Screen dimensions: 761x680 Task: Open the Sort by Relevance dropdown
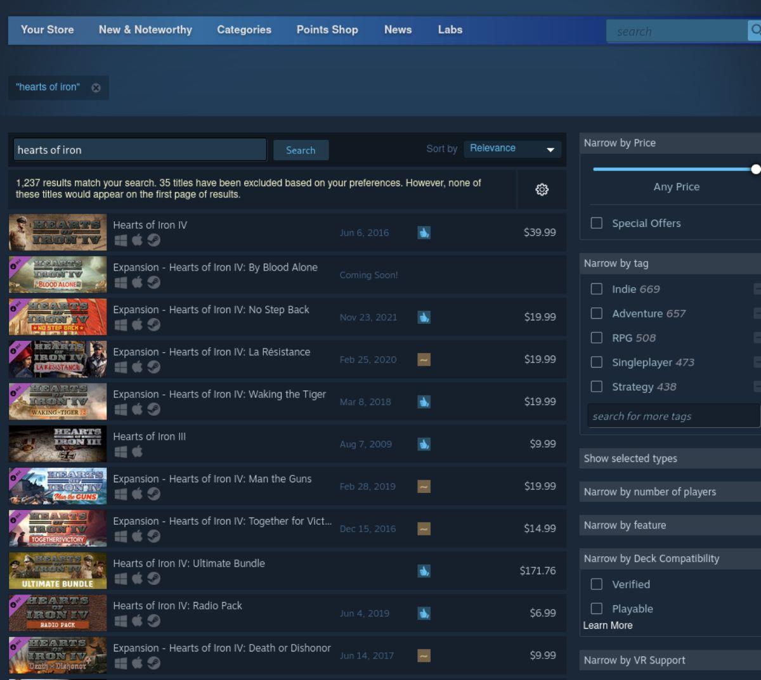pyautogui.click(x=511, y=148)
